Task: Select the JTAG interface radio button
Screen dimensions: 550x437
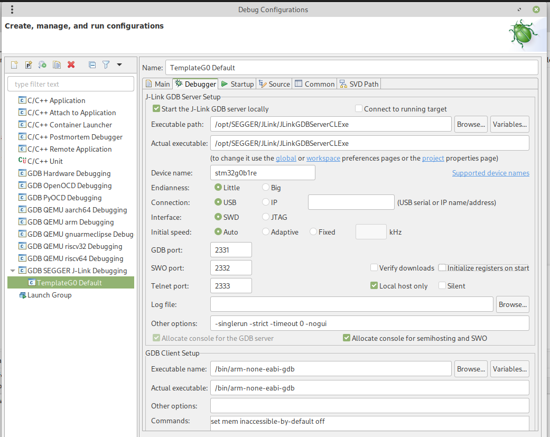Action: point(266,217)
